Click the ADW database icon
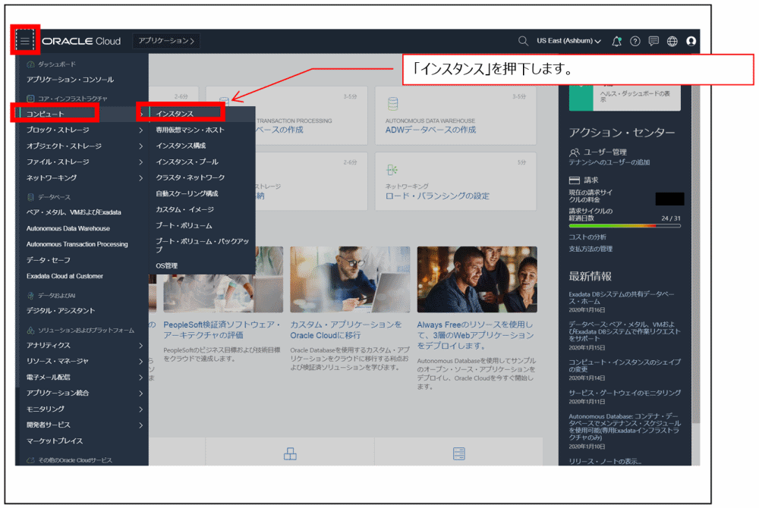759x508 pixels. (x=392, y=103)
